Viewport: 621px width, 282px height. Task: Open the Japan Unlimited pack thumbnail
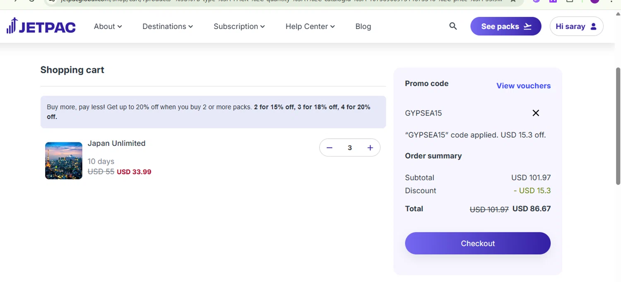pyautogui.click(x=64, y=161)
